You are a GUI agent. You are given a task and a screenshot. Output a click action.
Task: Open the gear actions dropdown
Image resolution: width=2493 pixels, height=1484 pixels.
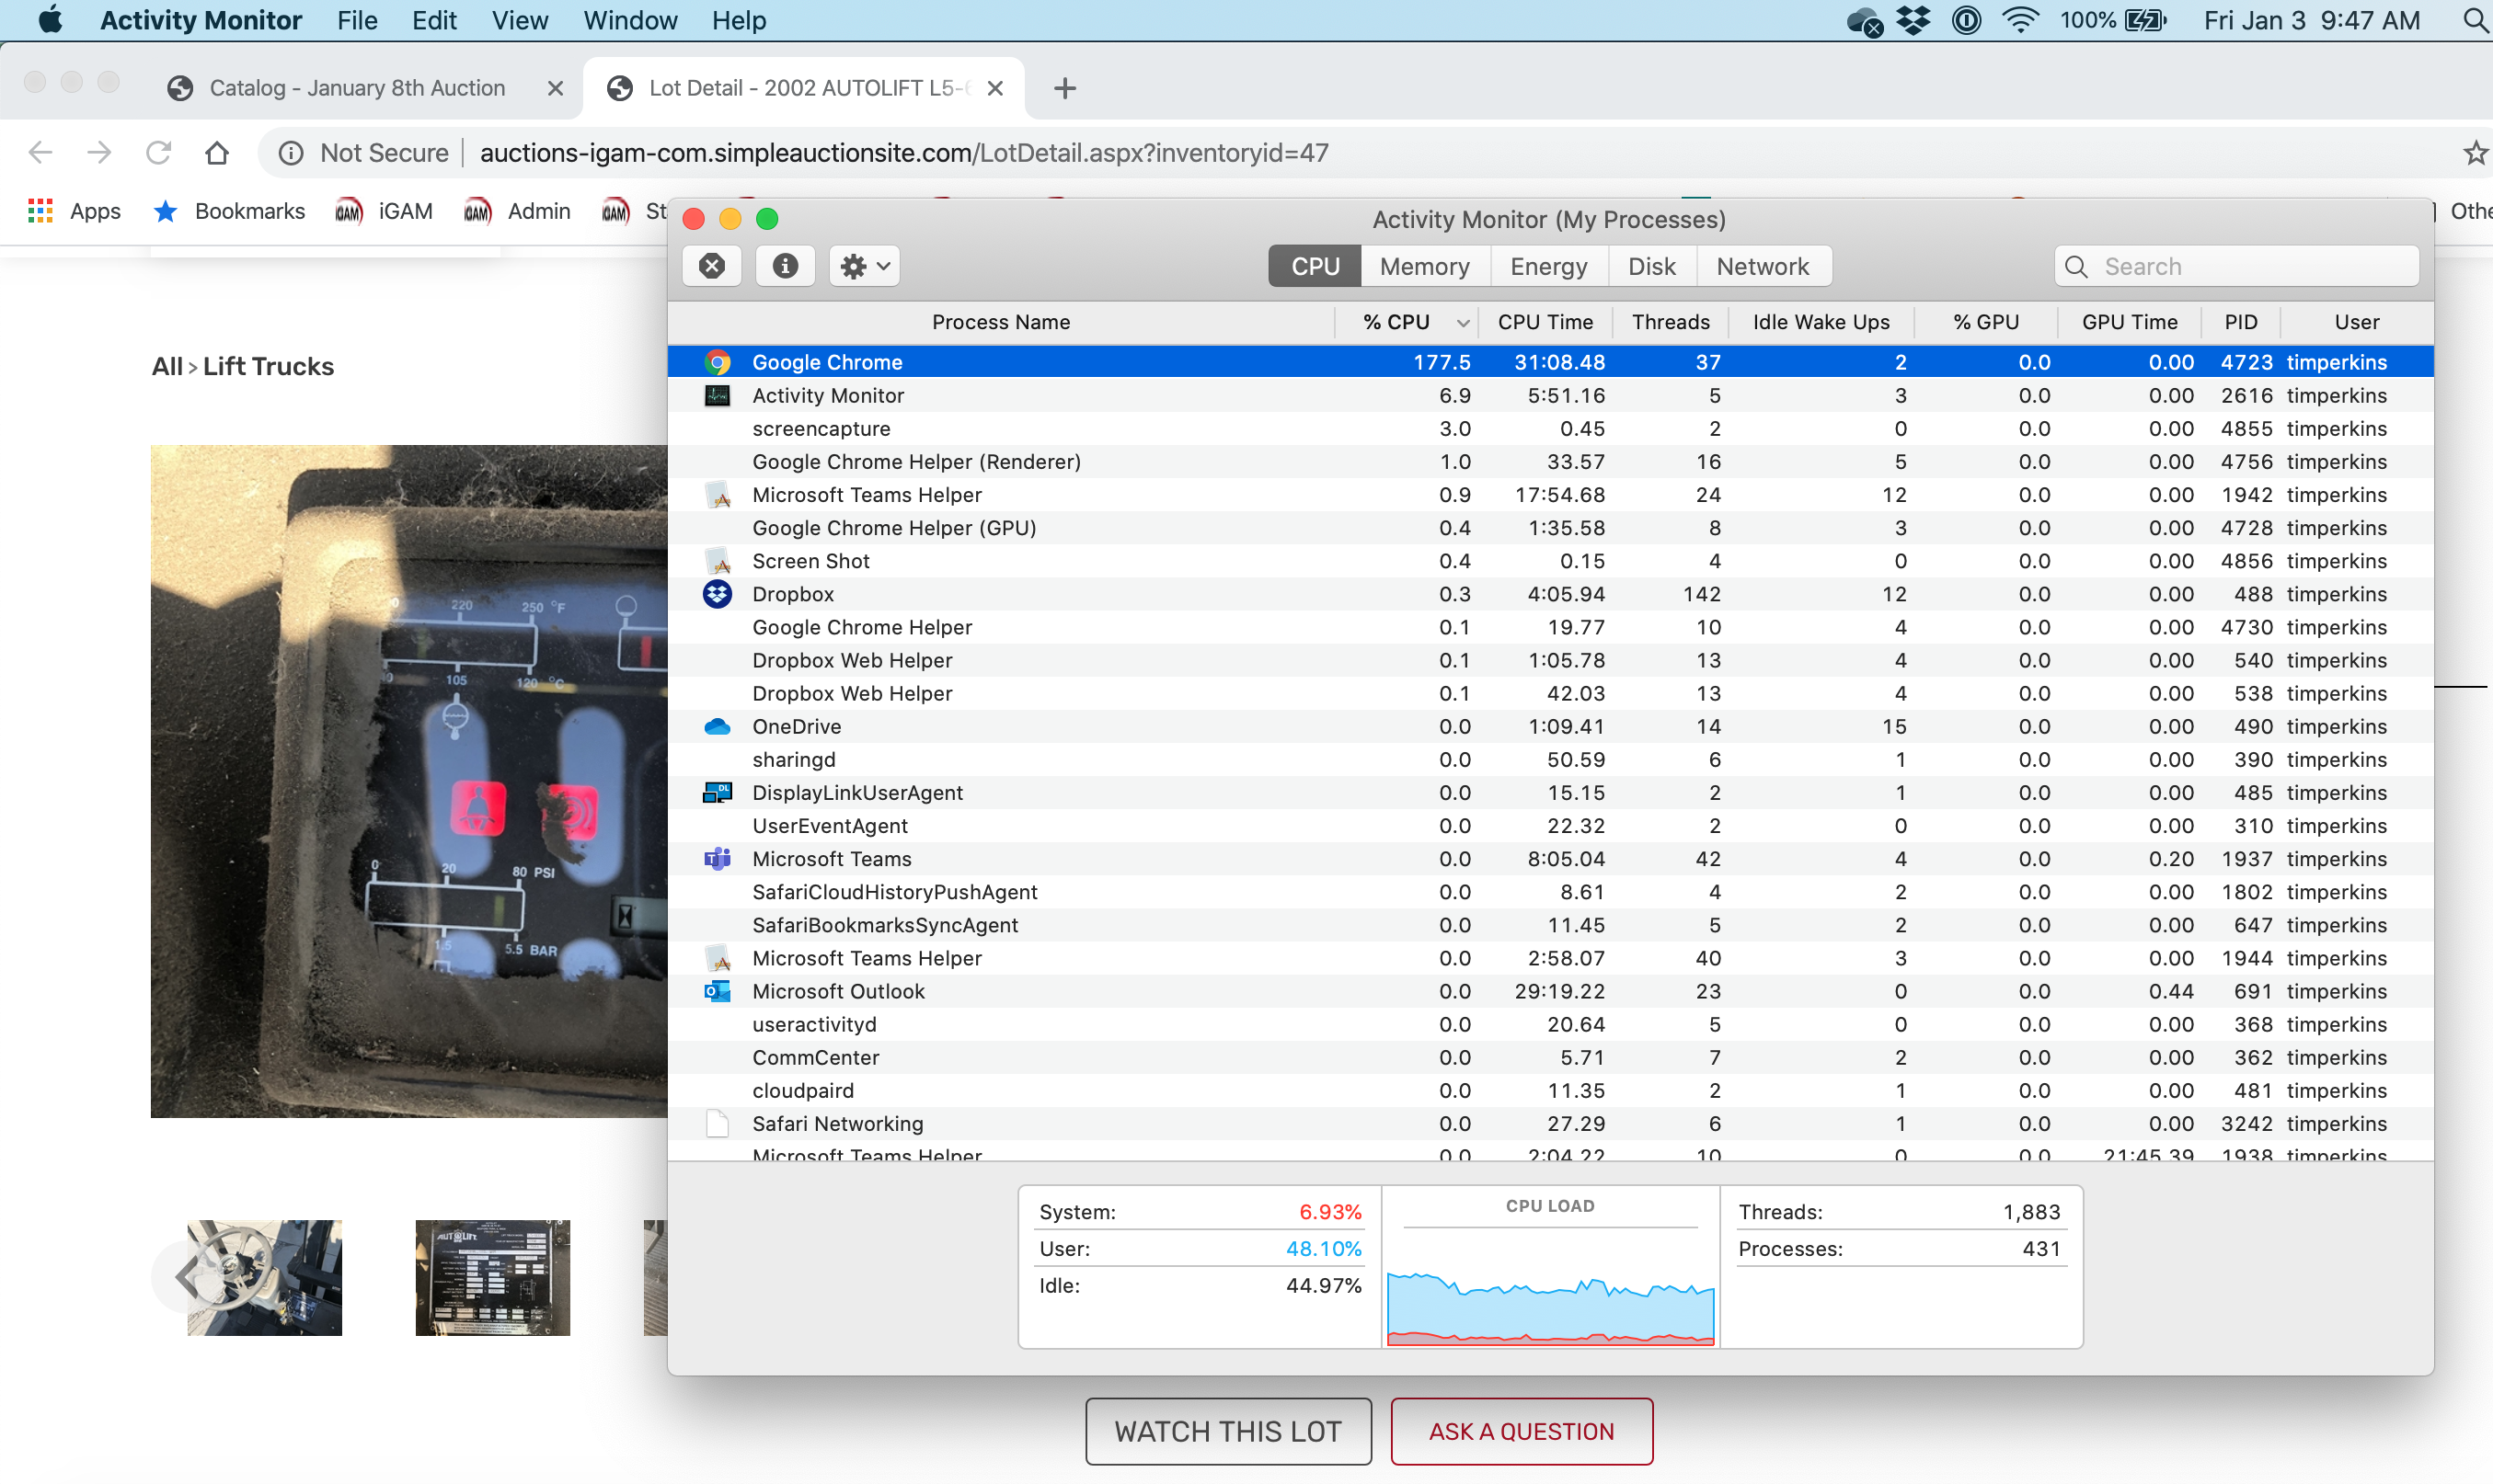point(865,266)
